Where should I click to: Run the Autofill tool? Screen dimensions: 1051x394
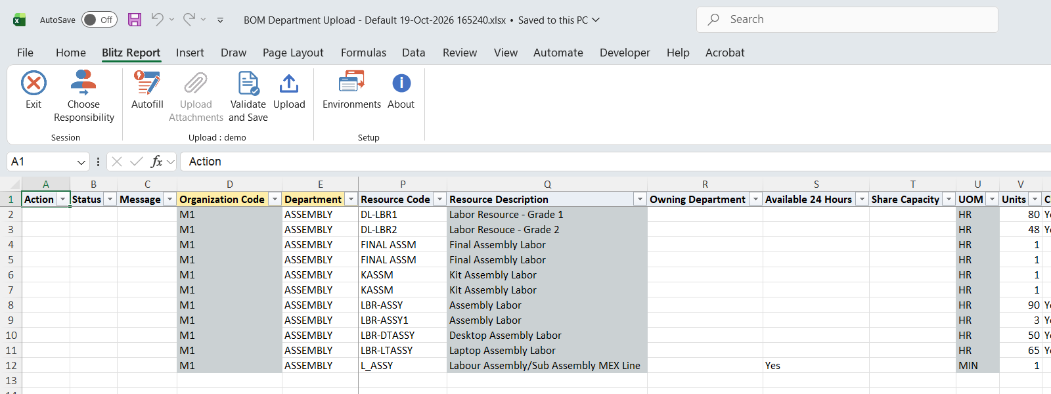[147, 90]
